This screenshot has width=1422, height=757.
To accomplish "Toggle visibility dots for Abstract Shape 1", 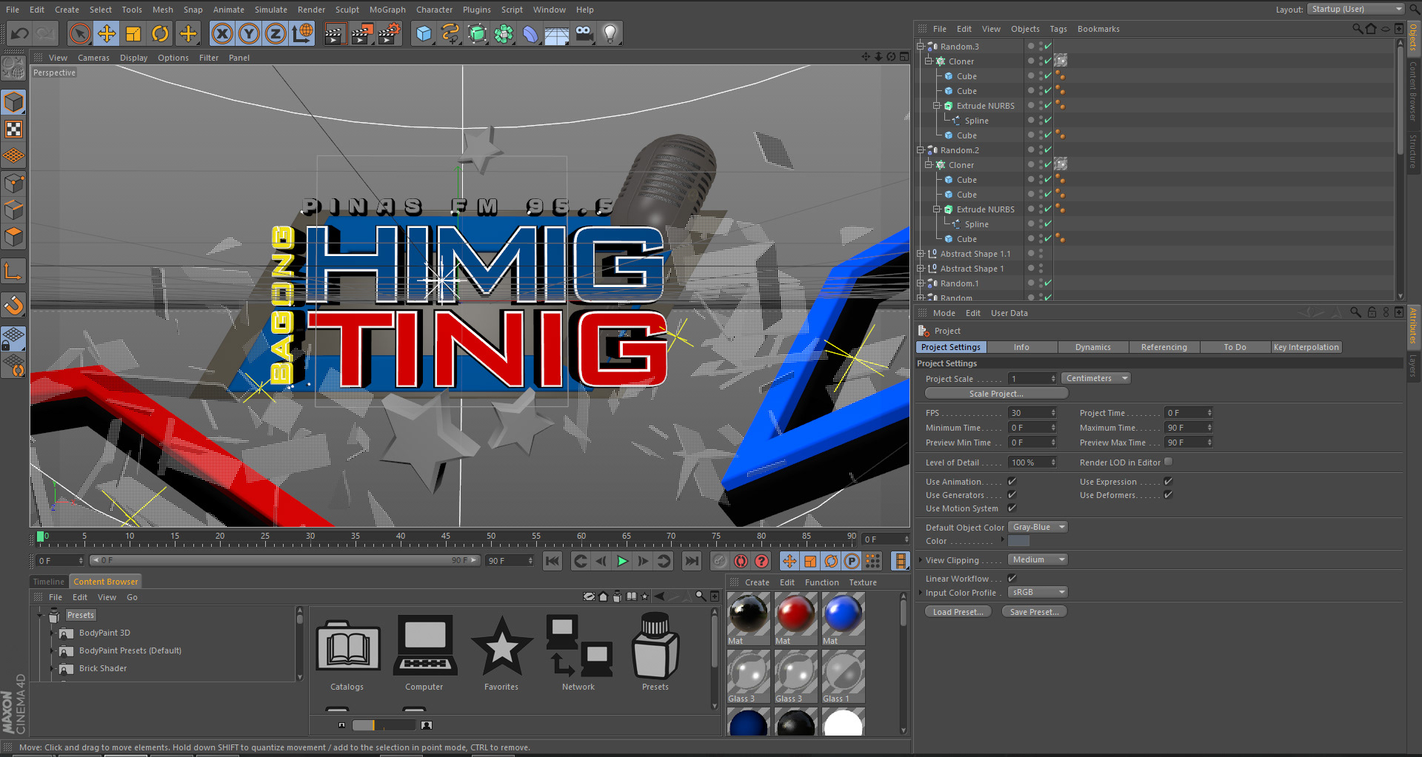I will 1040,269.
